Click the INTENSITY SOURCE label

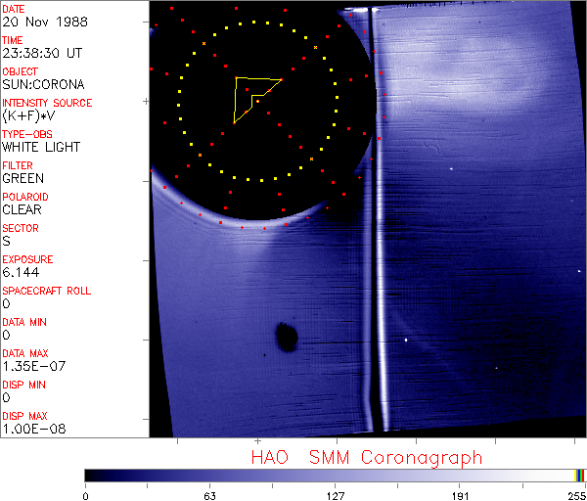[x=47, y=103]
